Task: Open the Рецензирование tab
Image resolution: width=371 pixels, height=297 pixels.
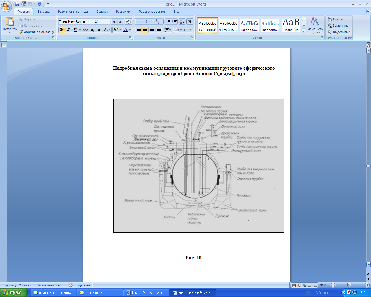Action: [x=152, y=12]
